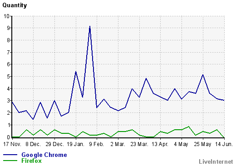Click the 23 Mar. x-axis label
The image size is (236, 166).
pos(139,144)
